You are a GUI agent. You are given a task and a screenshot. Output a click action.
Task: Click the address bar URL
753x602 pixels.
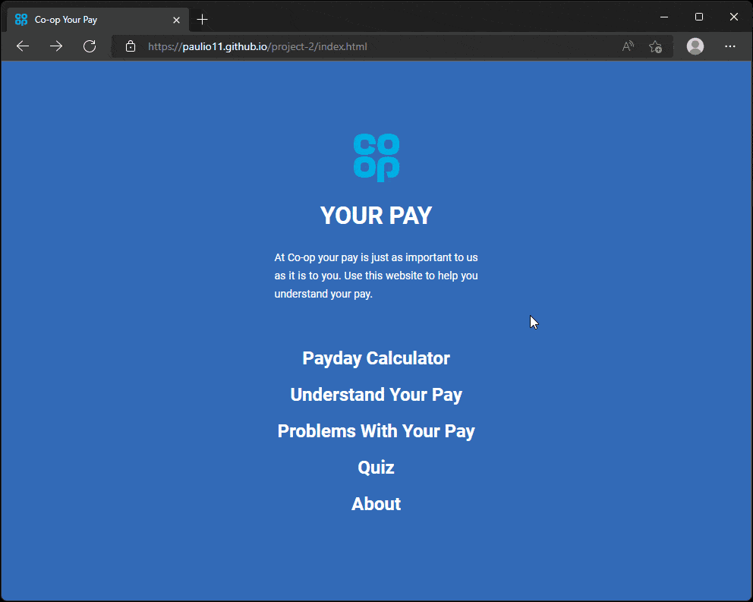(257, 46)
